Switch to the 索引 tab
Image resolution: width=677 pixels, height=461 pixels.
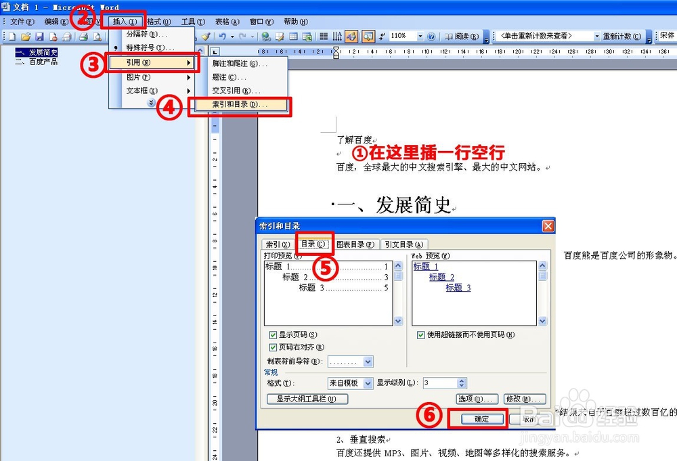(x=278, y=245)
